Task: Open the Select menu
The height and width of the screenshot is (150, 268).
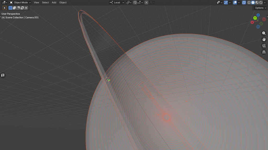Action: tap(45, 2)
